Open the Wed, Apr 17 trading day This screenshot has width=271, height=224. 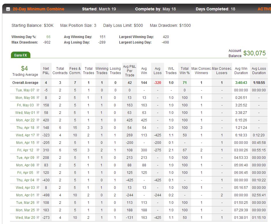[25, 135]
